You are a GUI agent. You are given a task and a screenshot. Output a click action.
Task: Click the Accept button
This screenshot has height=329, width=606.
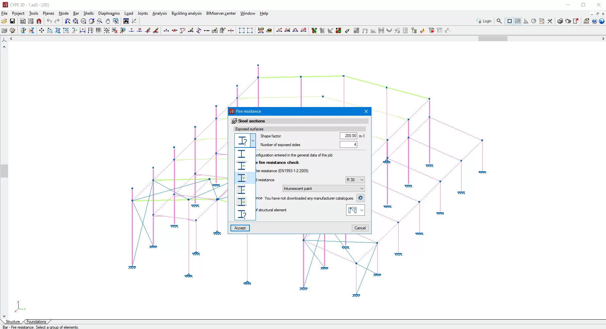[x=240, y=228]
